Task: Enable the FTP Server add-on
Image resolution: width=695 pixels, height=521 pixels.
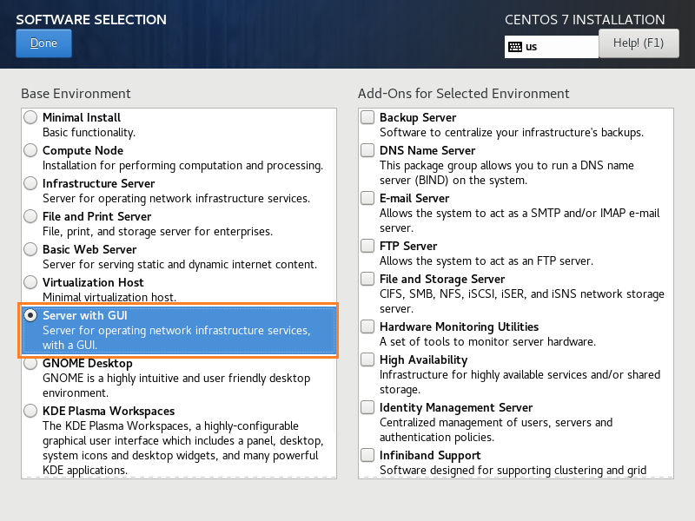Action: point(367,246)
